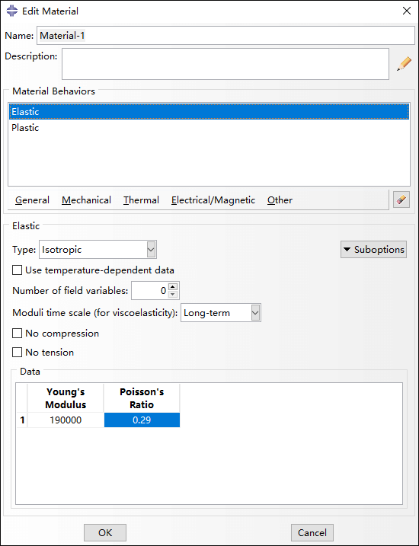Click the pencil icon to edit the description
419x546 pixels.
coord(404,65)
